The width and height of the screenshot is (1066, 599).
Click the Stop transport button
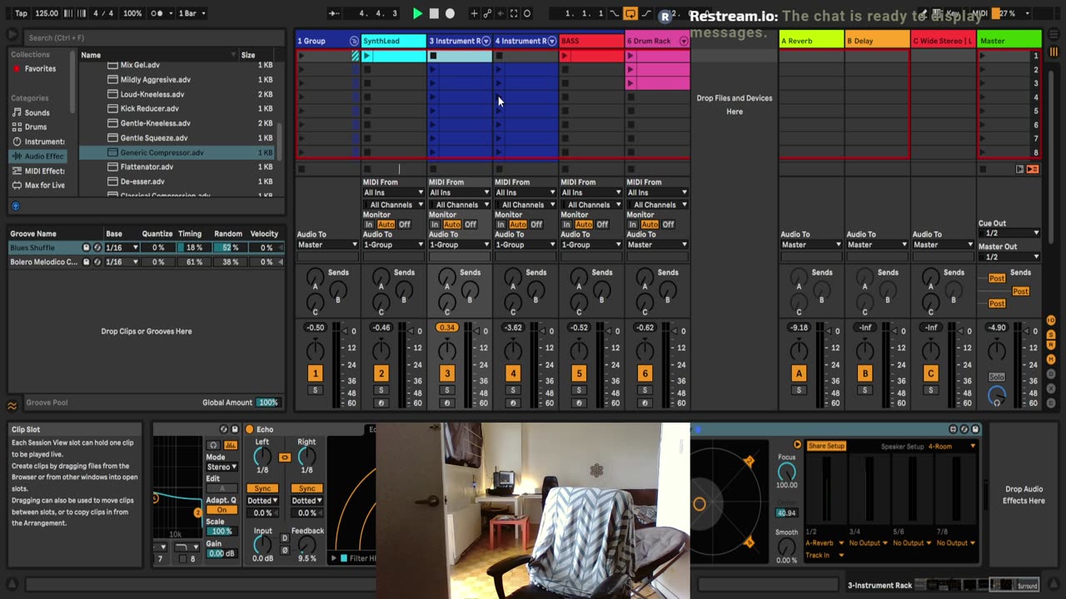434,13
